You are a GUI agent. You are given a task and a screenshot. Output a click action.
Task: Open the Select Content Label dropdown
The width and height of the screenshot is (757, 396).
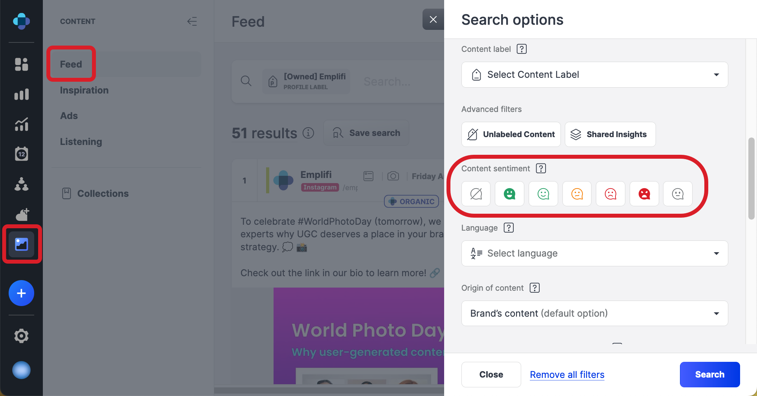594,75
